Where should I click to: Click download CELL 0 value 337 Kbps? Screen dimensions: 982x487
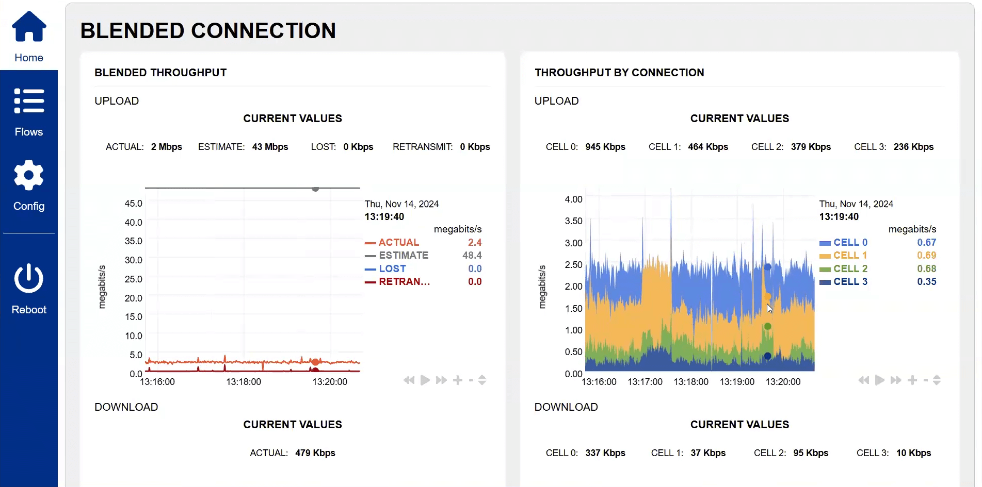click(x=605, y=453)
